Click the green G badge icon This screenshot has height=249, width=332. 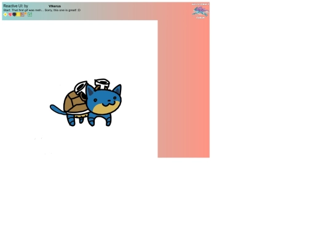point(30,14)
